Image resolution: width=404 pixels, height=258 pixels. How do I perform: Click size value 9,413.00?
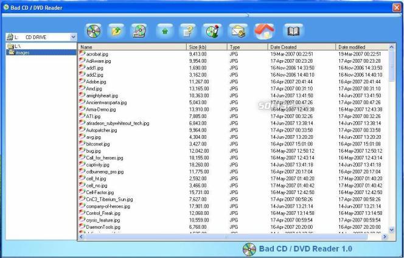pos(198,54)
